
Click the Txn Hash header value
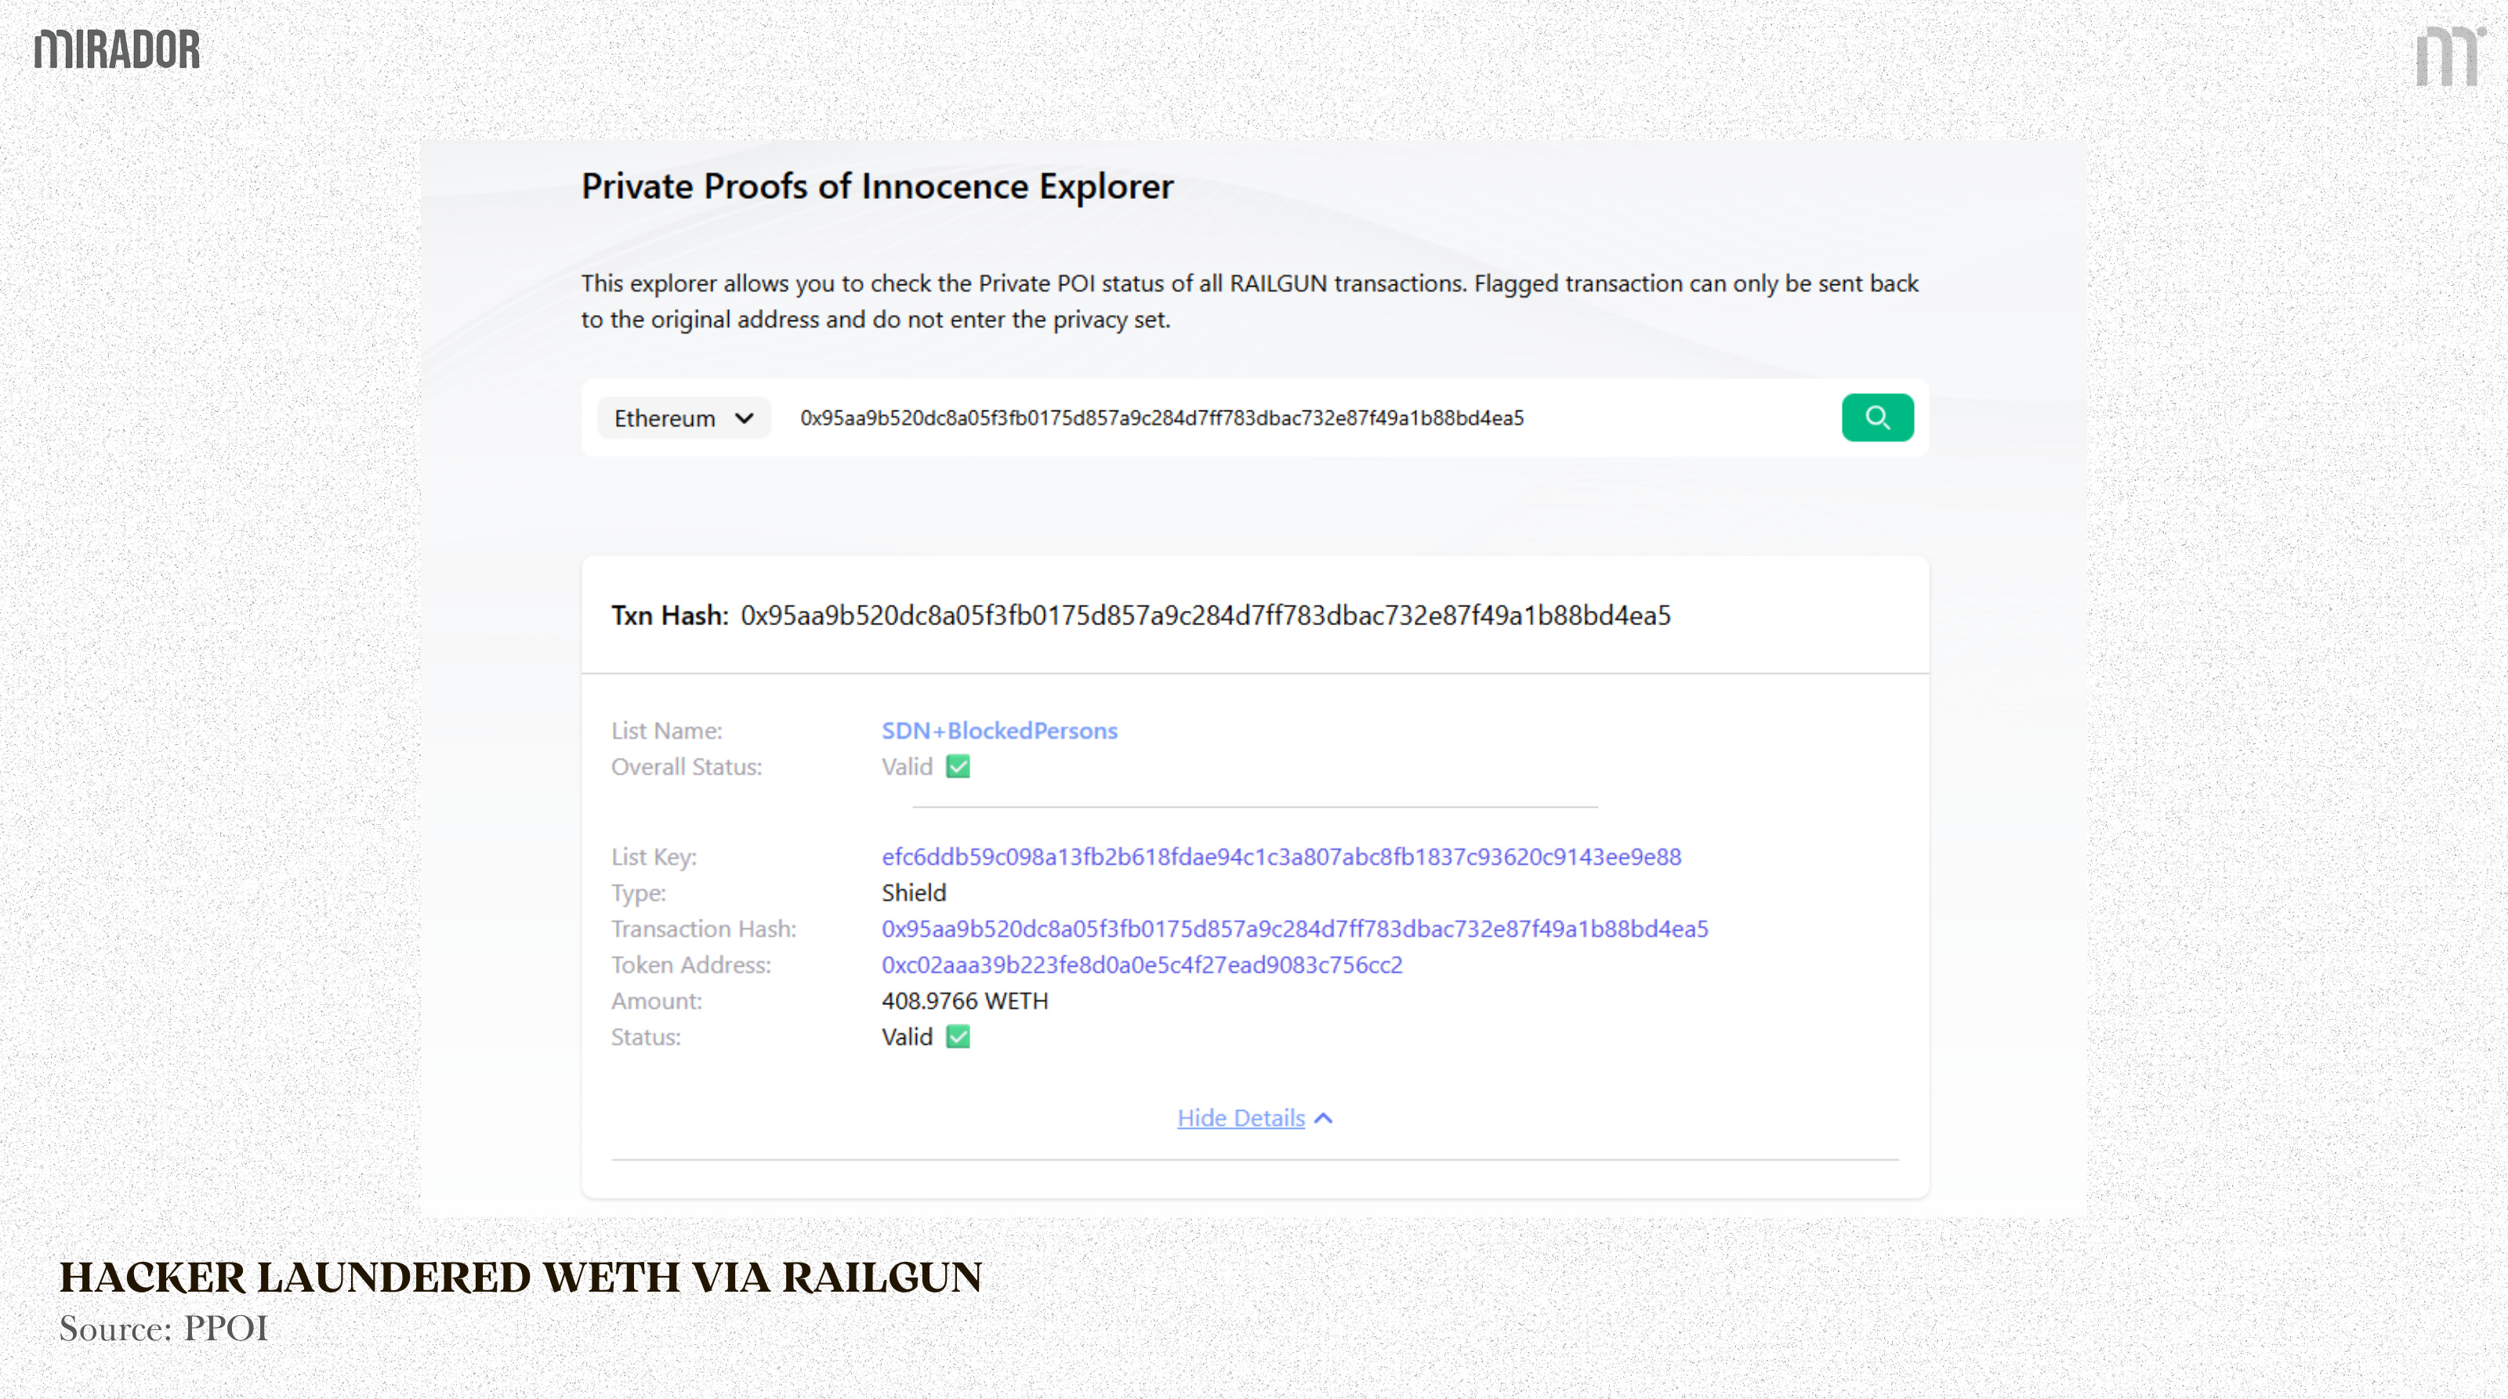tap(1205, 616)
